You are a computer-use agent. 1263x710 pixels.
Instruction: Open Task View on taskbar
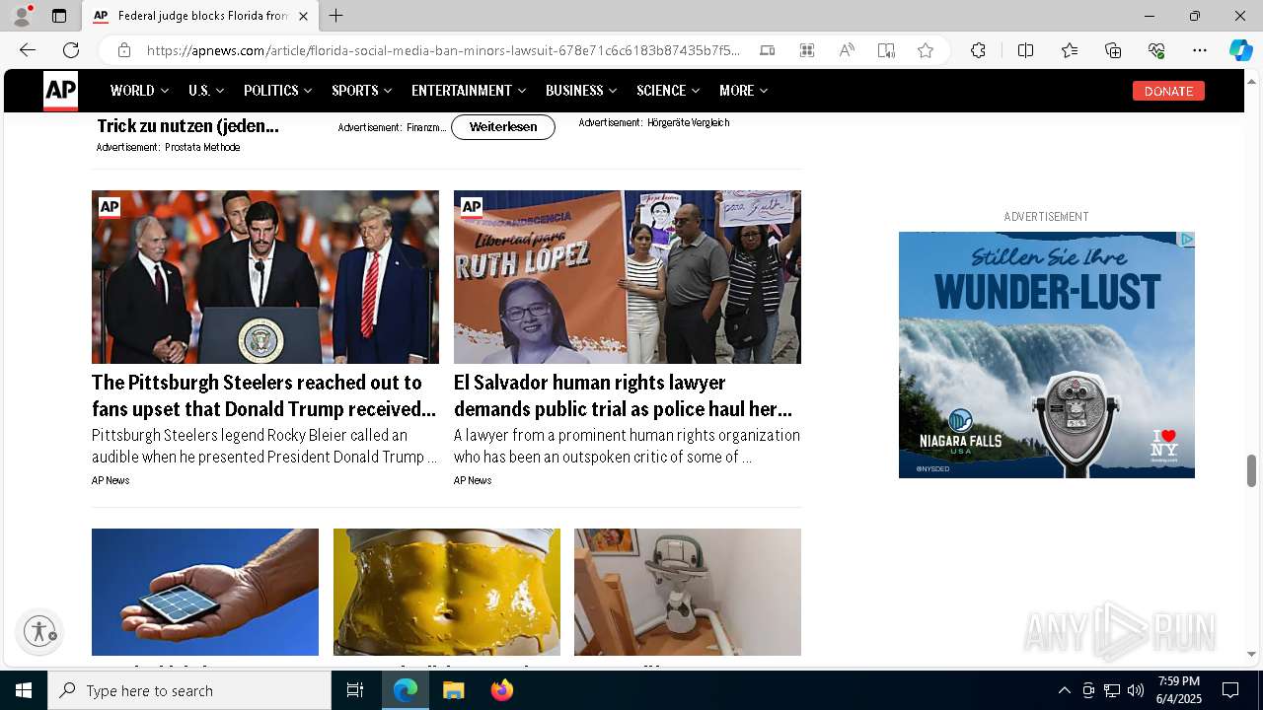pyautogui.click(x=355, y=690)
